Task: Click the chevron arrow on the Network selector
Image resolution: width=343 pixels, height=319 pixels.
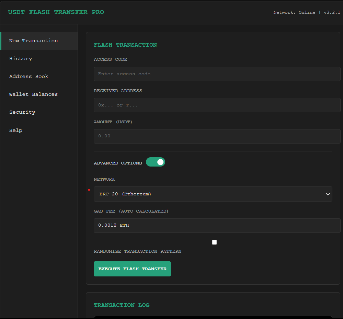Action: click(328, 194)
